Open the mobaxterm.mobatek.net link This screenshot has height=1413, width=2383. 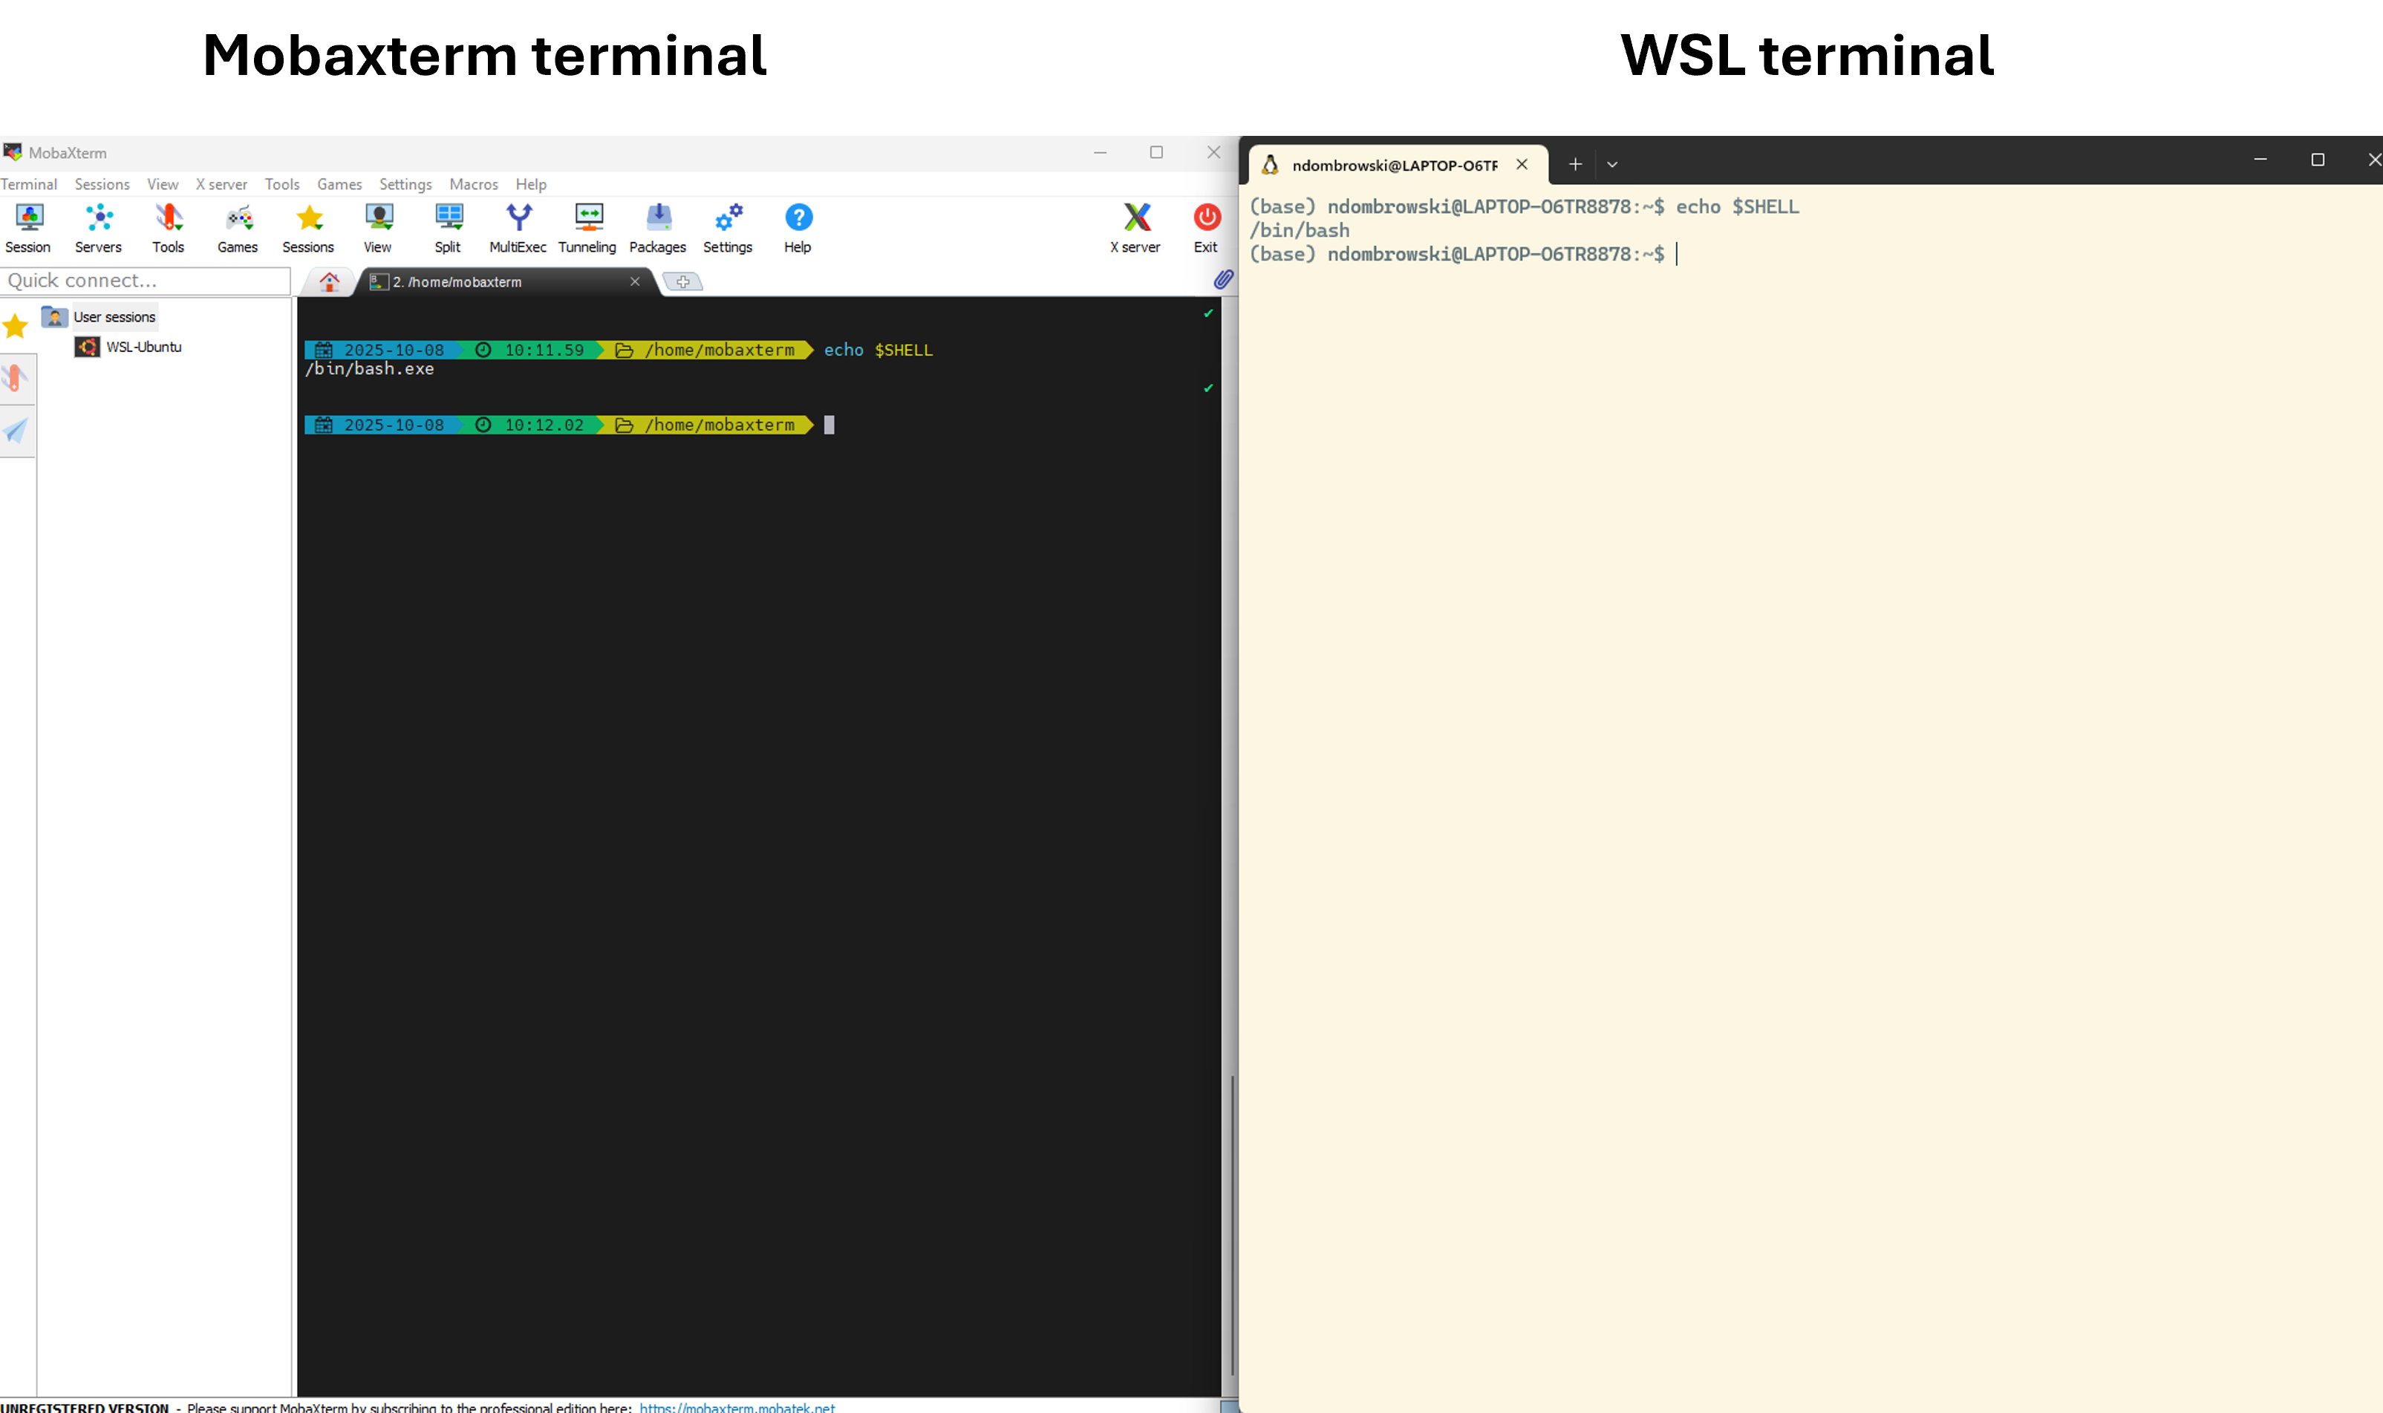click(737, 1406)
